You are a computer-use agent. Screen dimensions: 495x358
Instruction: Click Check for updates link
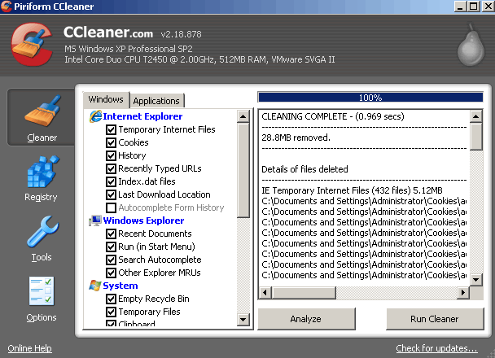pyautogui.click(x=436, y=348)
